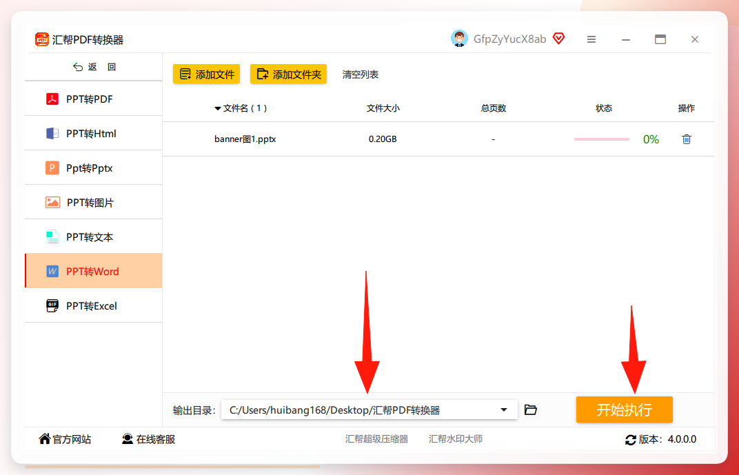Viewport: 739px width, 475px height.
Task: Click the user avatar icon
Action: 459,39
